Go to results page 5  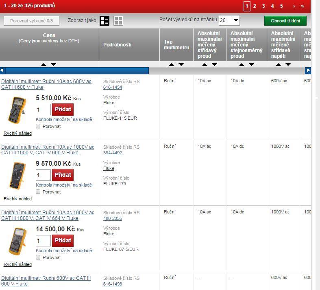pyautogui.click(x=281, y=6)
